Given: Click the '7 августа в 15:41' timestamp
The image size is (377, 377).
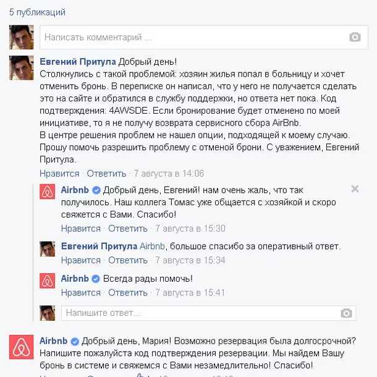Looking at the screenshot, I should pos(190,292).
